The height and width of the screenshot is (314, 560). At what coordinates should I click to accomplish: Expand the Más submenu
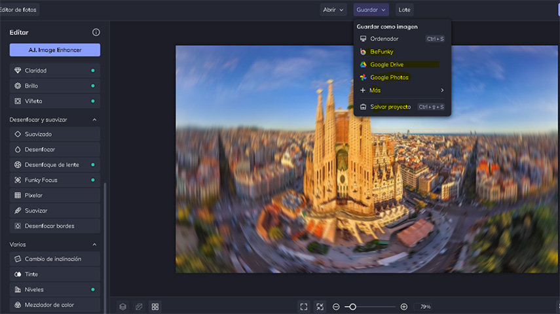(x=401, y=90)
